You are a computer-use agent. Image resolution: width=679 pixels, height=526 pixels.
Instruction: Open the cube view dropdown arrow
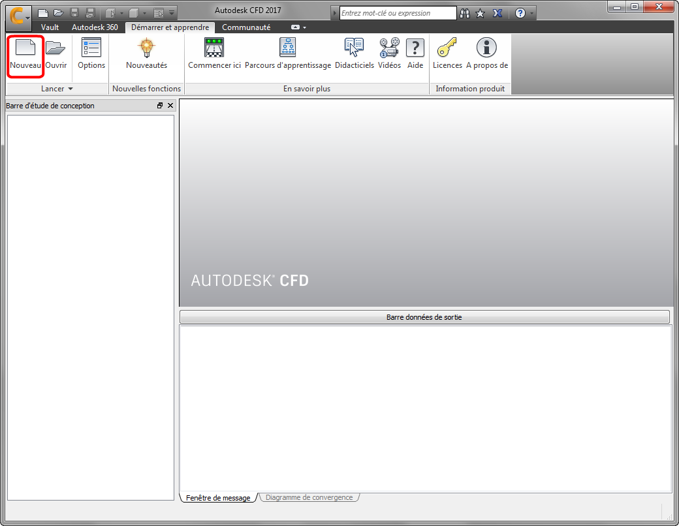[x=145, y=14]
